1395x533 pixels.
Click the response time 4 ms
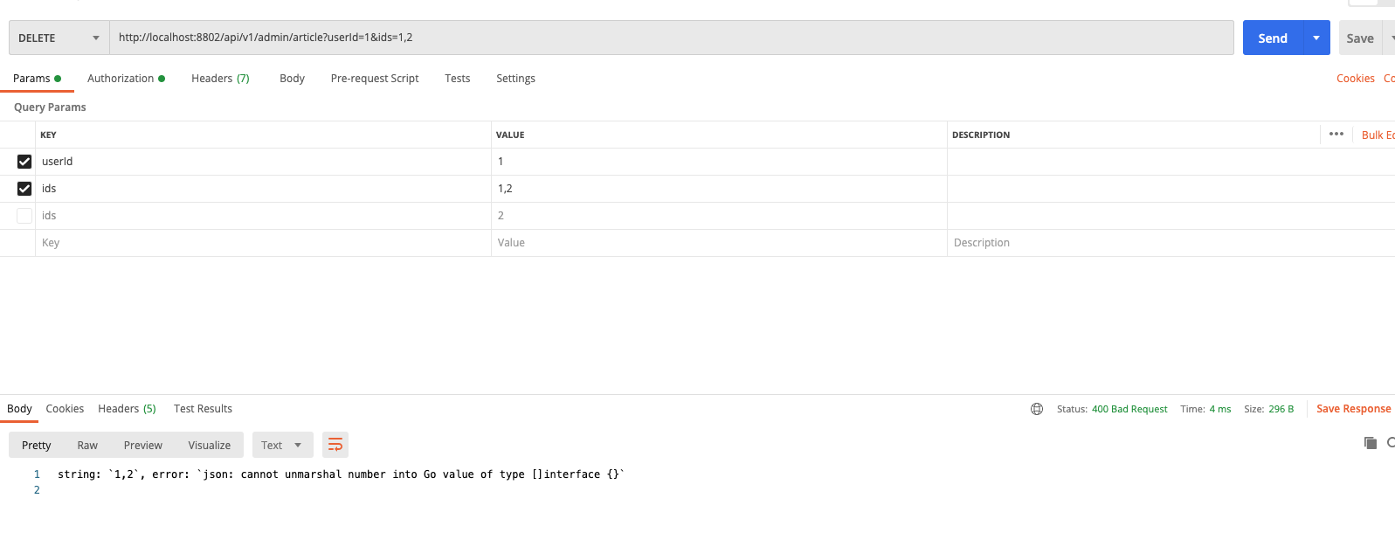pos(1220,409)
